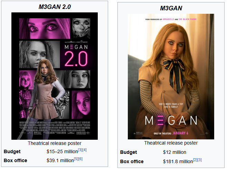Viewport: 228px width, 169px height.
Task: Click citation [4] beside $15–25 million budget
Action: [85, 150]
